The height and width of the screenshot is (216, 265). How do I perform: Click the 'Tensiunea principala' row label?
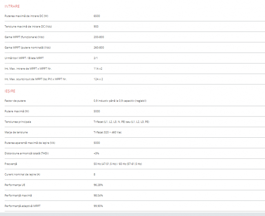tap(18, 122)
